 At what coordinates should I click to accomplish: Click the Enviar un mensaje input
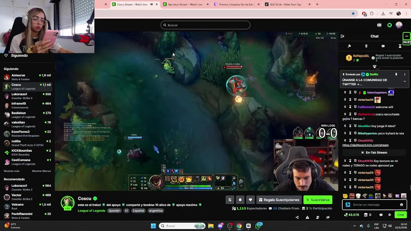374,205
